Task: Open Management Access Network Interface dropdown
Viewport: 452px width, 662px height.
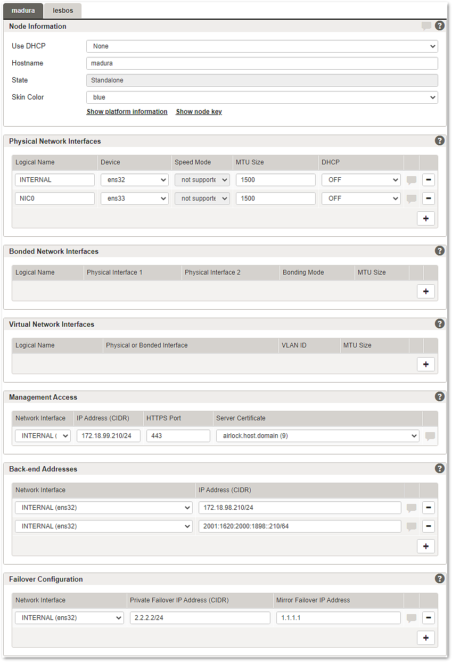Action: click(x=43, y=436)
